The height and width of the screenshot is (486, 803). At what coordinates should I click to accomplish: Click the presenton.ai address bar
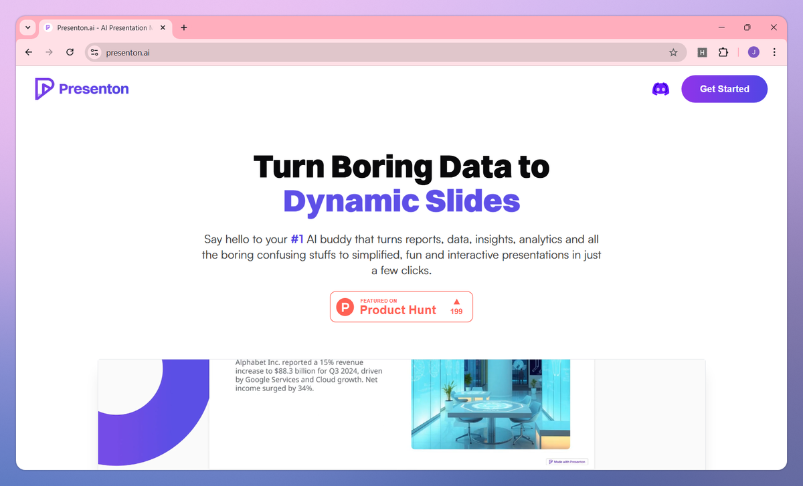click(x=385, y=52)
